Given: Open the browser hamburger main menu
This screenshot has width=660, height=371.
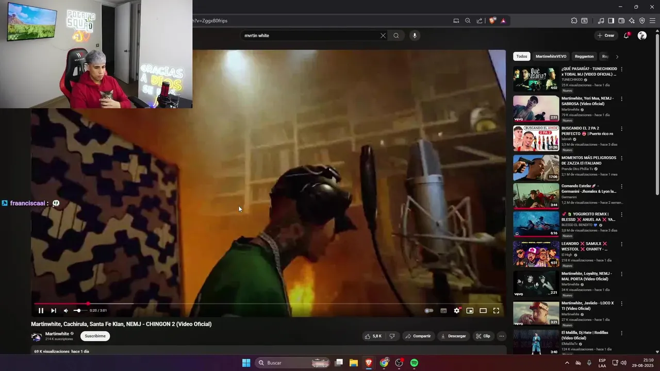Looking at the screenshot, I should coord(652,21).
